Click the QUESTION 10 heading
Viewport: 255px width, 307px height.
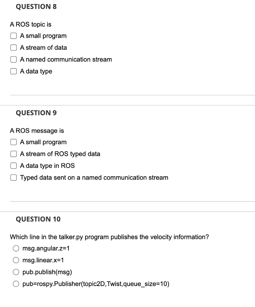(x=37, y=219)
